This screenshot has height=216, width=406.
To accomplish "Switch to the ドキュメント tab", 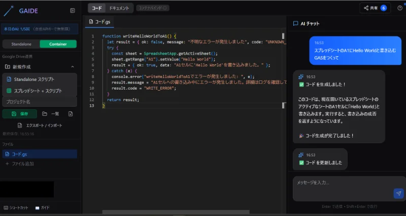I will tap(120, 8).
